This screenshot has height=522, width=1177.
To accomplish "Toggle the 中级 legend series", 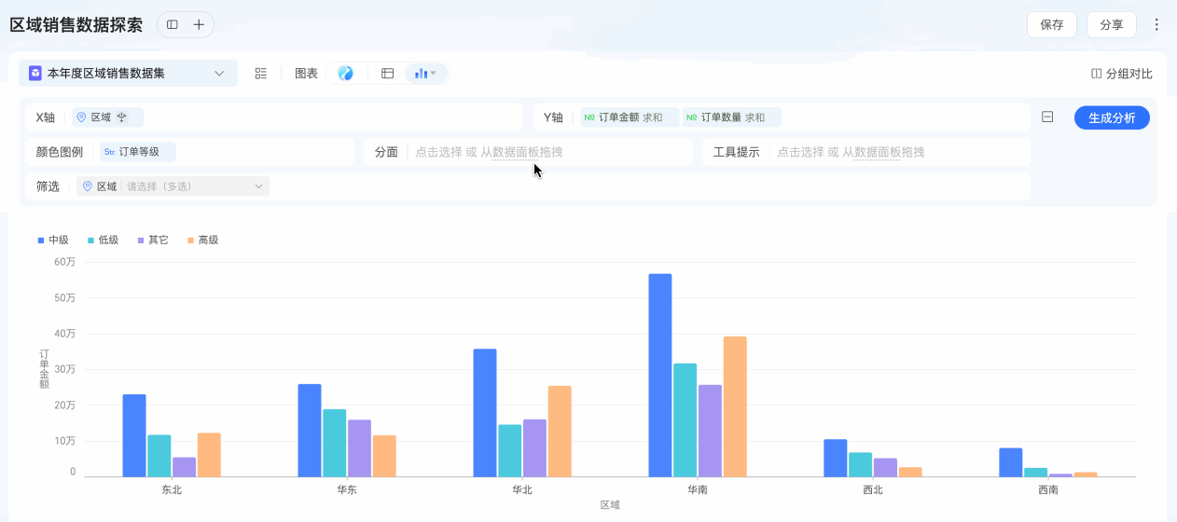I will (x=53, y=240).
